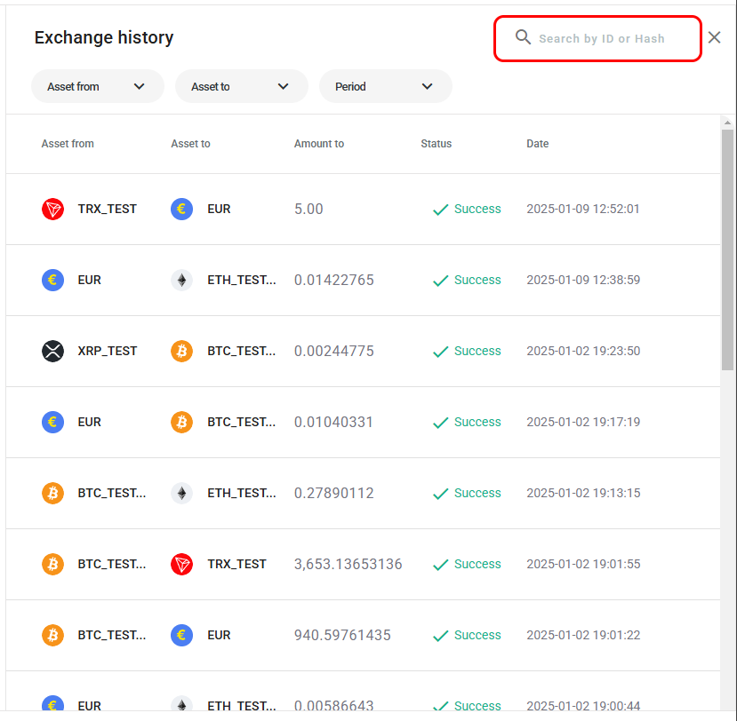Click the vertical scrollbar thumb
The width and height of the screenshot is (737, 721).
(727, 249)
